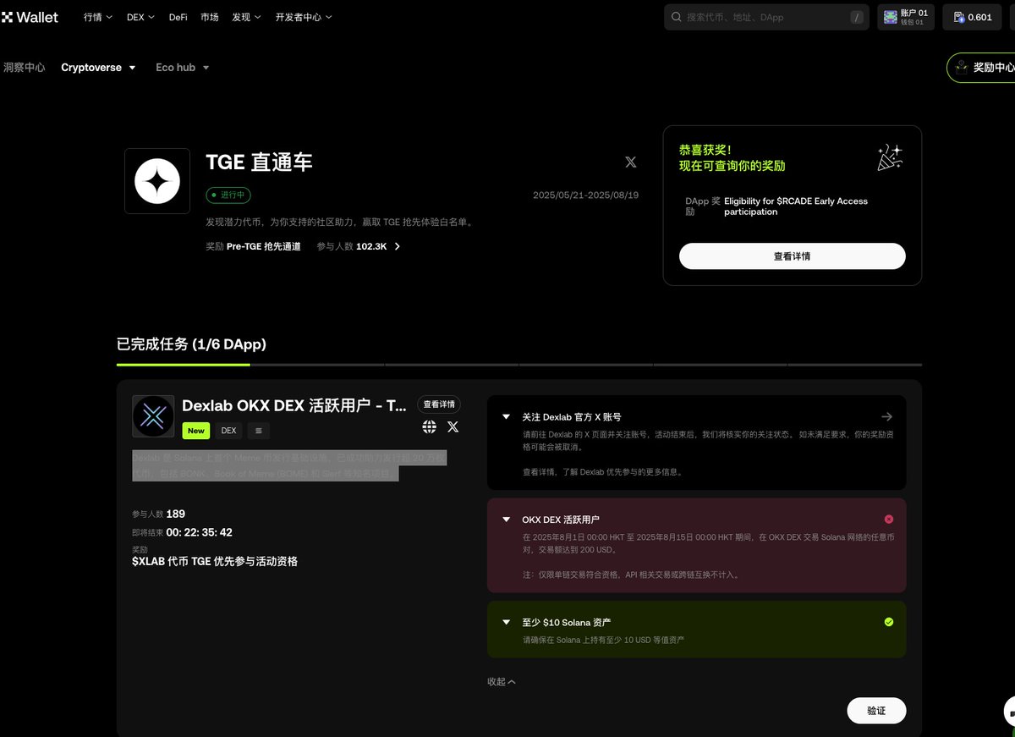Click the Dexlab project logo
This screenshot has height=737, width=1015.
pos(153,415)
